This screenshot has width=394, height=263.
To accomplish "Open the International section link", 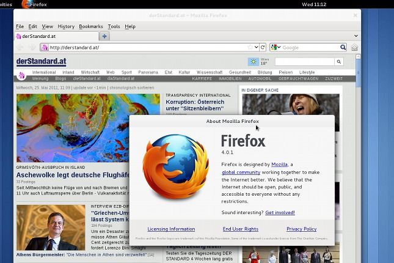I will [44, 72].
